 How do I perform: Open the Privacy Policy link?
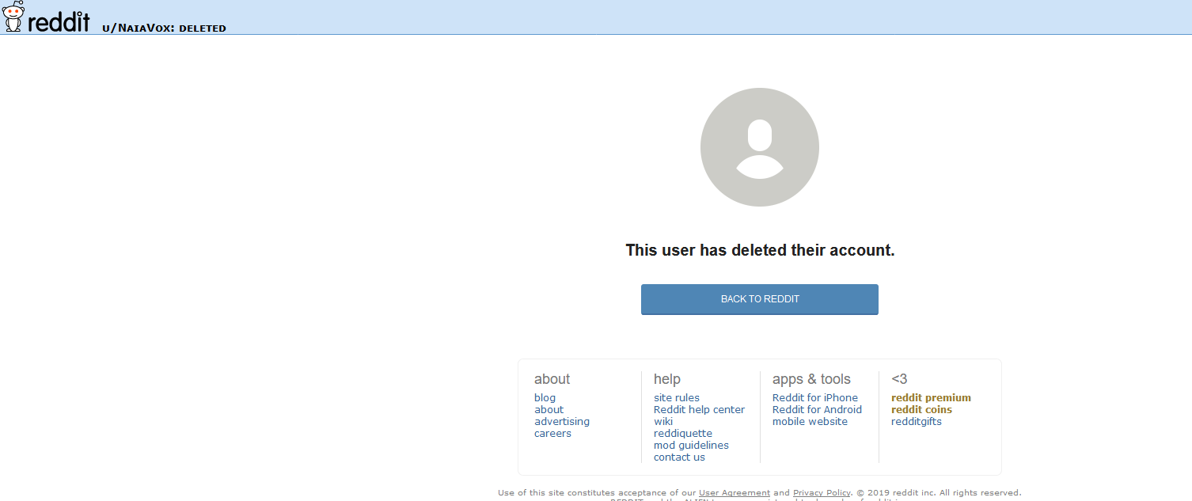pos(822,493)
